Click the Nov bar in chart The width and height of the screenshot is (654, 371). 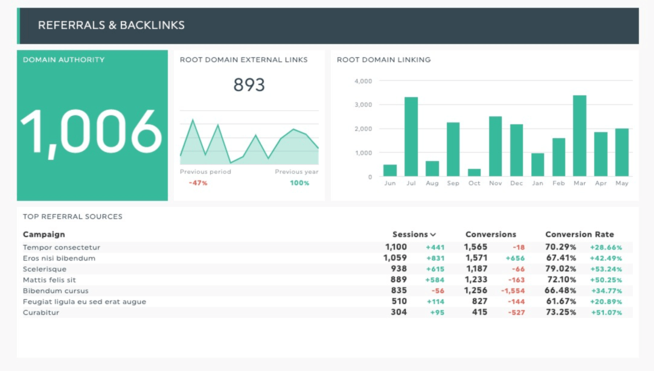click(495, 147)
